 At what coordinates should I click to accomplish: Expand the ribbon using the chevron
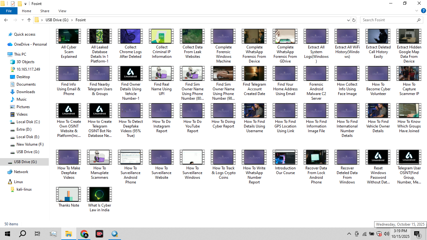click(417, 11)
